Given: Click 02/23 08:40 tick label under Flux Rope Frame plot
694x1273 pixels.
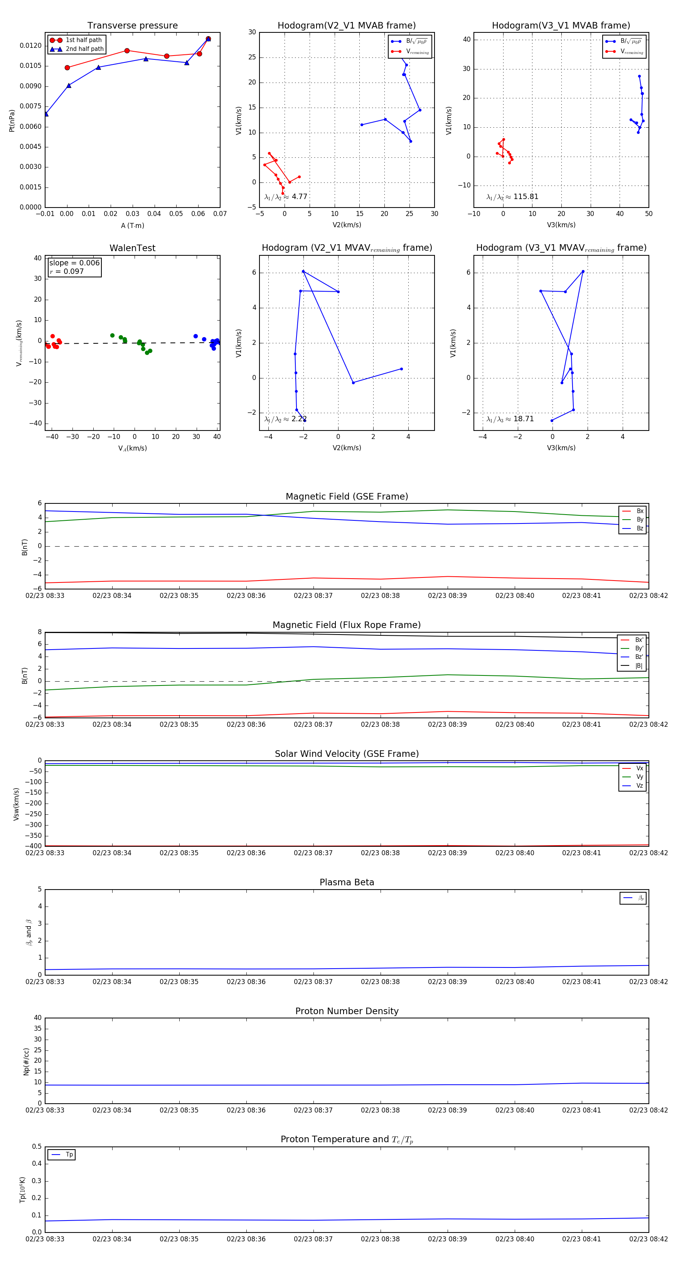Looking at the screenshot, I should (x=515, y=724).
